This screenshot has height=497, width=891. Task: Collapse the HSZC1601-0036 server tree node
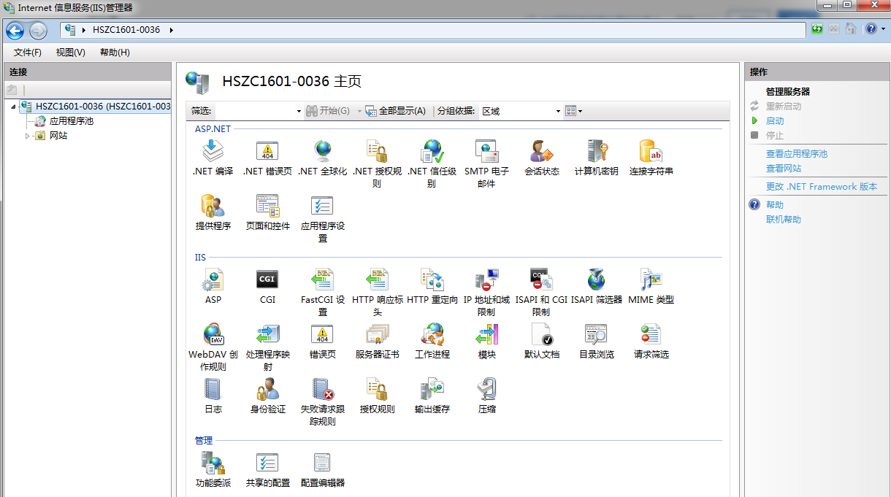click(x=14, y=107)
